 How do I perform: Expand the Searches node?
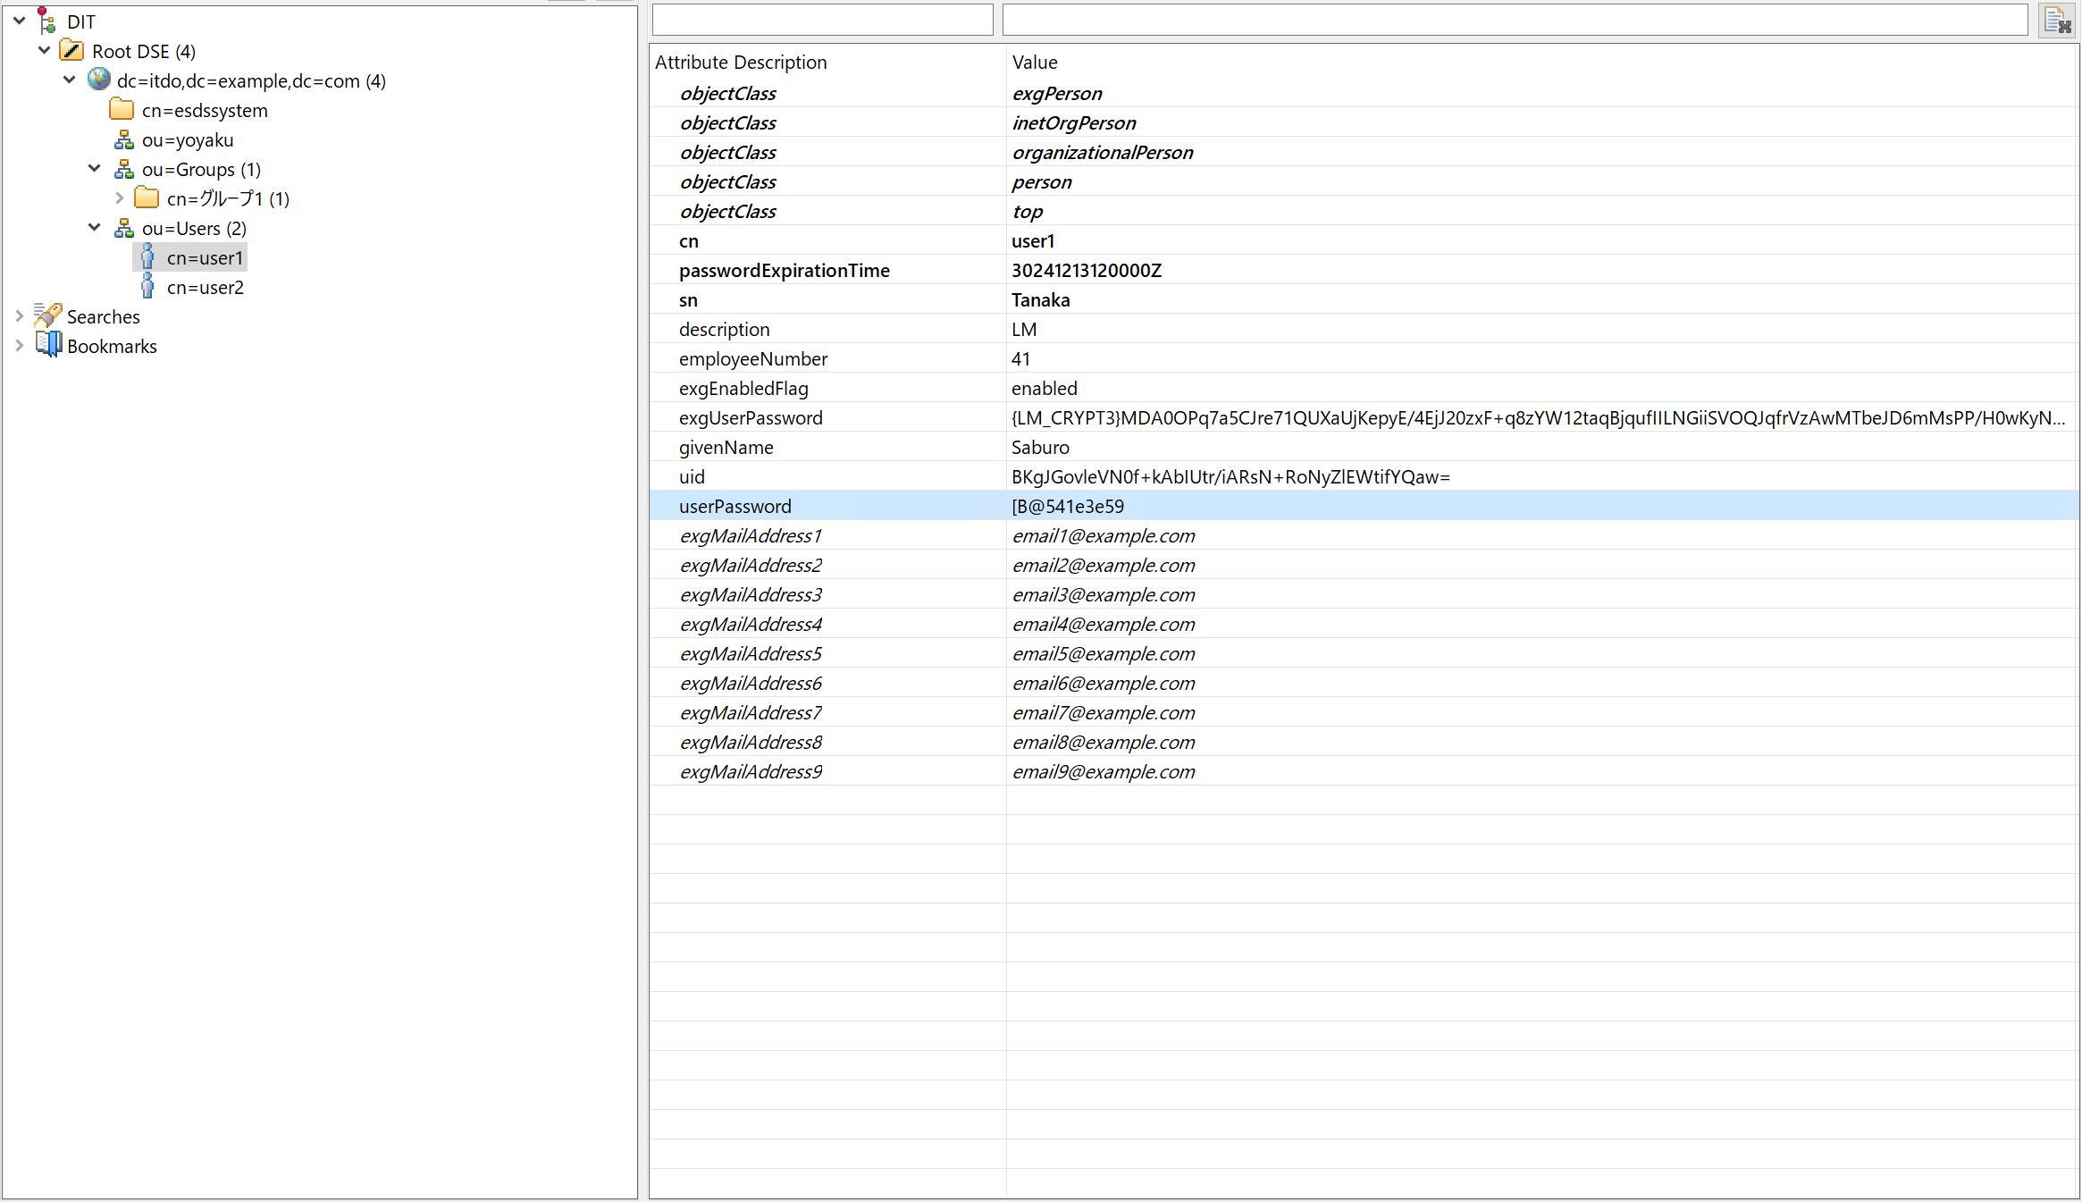(x=20, y=316)
